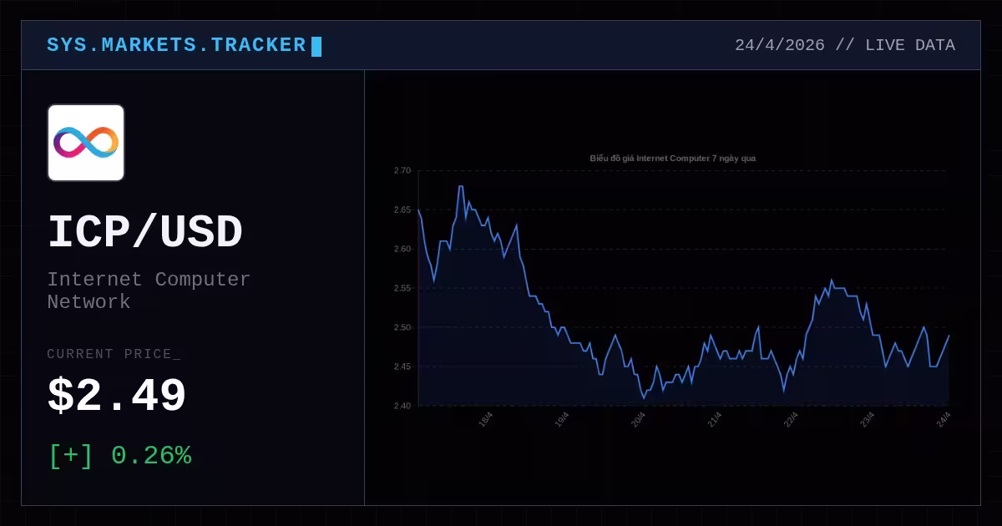
Task: Click the chart peak near 2.68
Action: click(x=461, y=186)
